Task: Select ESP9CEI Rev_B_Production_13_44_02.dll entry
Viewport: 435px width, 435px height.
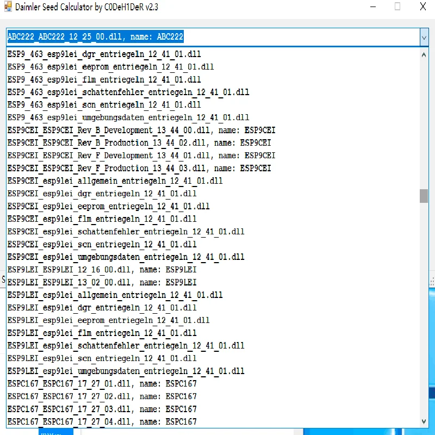Action: click(x=213, y=143)
